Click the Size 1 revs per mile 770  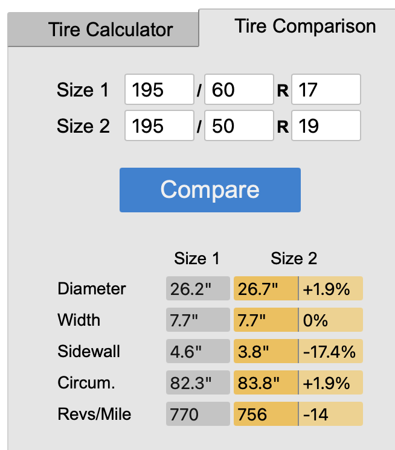[x=197, y=414]
